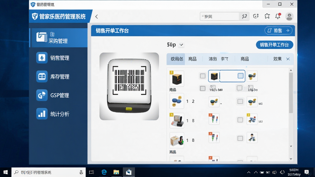
Task: Open 采购管理 in the sidebar
Action: [x=59, y=37]
